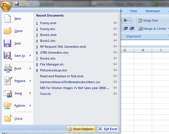Pin Tool.xls to the recent list
This screenshot has height=134, width=169.
coord(115,93)
